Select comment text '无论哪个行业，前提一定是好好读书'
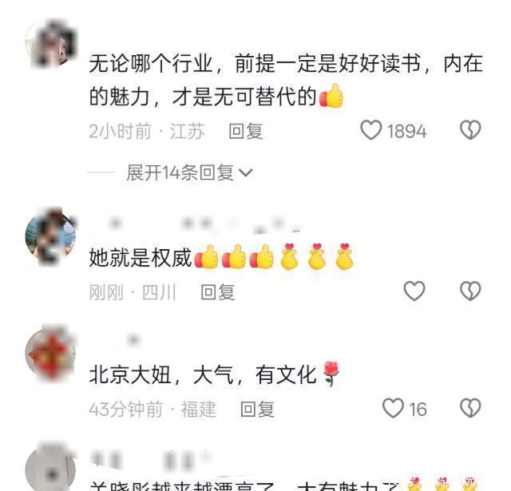This screenshot has height=491, width=511. tap(255, 63)
